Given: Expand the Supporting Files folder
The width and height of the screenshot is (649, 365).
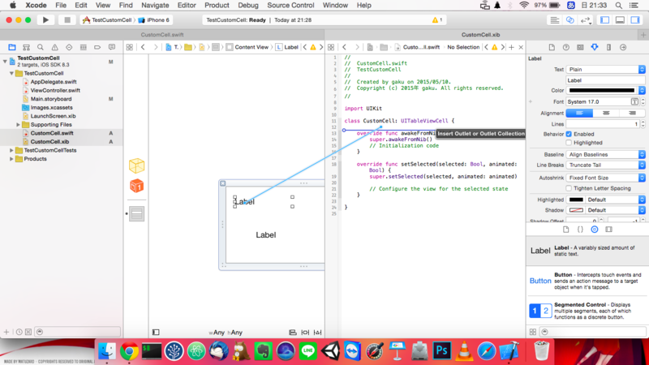Looking at the screenshot, I should [x=18, y=125].
